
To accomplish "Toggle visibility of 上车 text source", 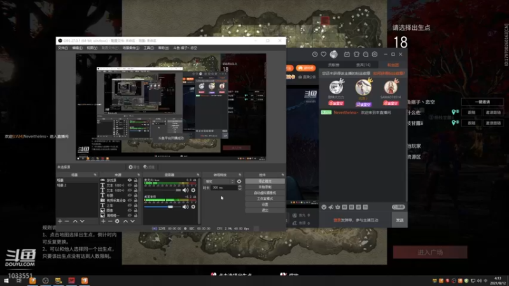I will (130, 205).
